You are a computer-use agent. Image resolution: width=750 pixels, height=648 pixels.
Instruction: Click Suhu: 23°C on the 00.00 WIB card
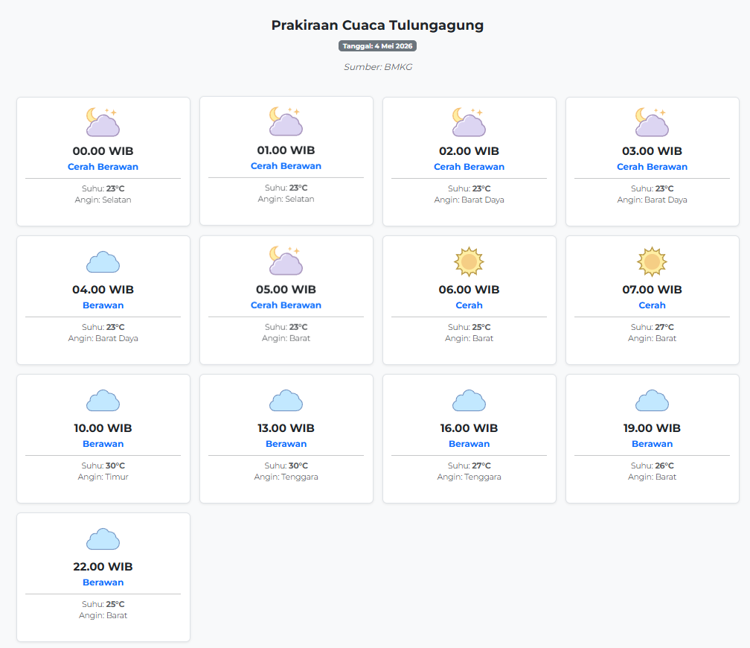click(103, 188)
